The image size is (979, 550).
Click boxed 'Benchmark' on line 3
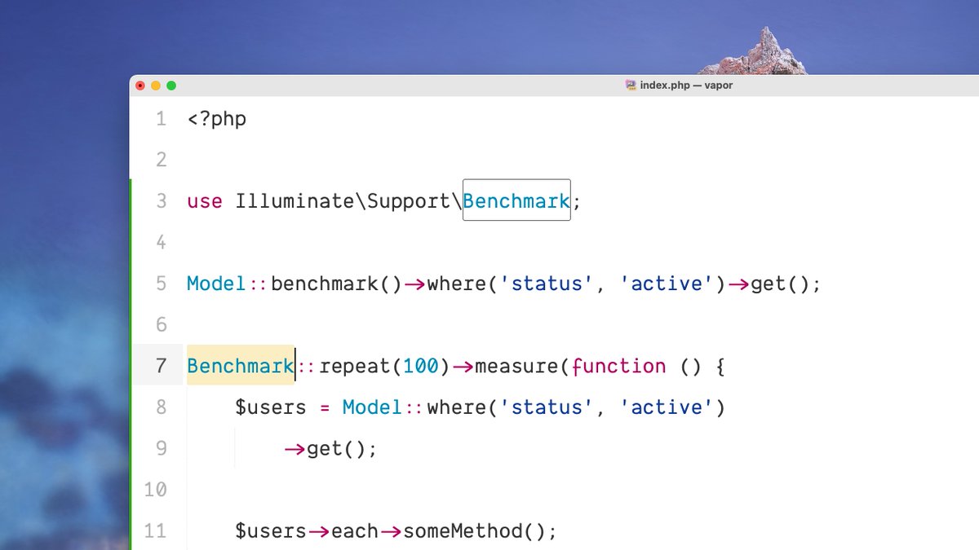pyautogui.click(x=516, y=200)
